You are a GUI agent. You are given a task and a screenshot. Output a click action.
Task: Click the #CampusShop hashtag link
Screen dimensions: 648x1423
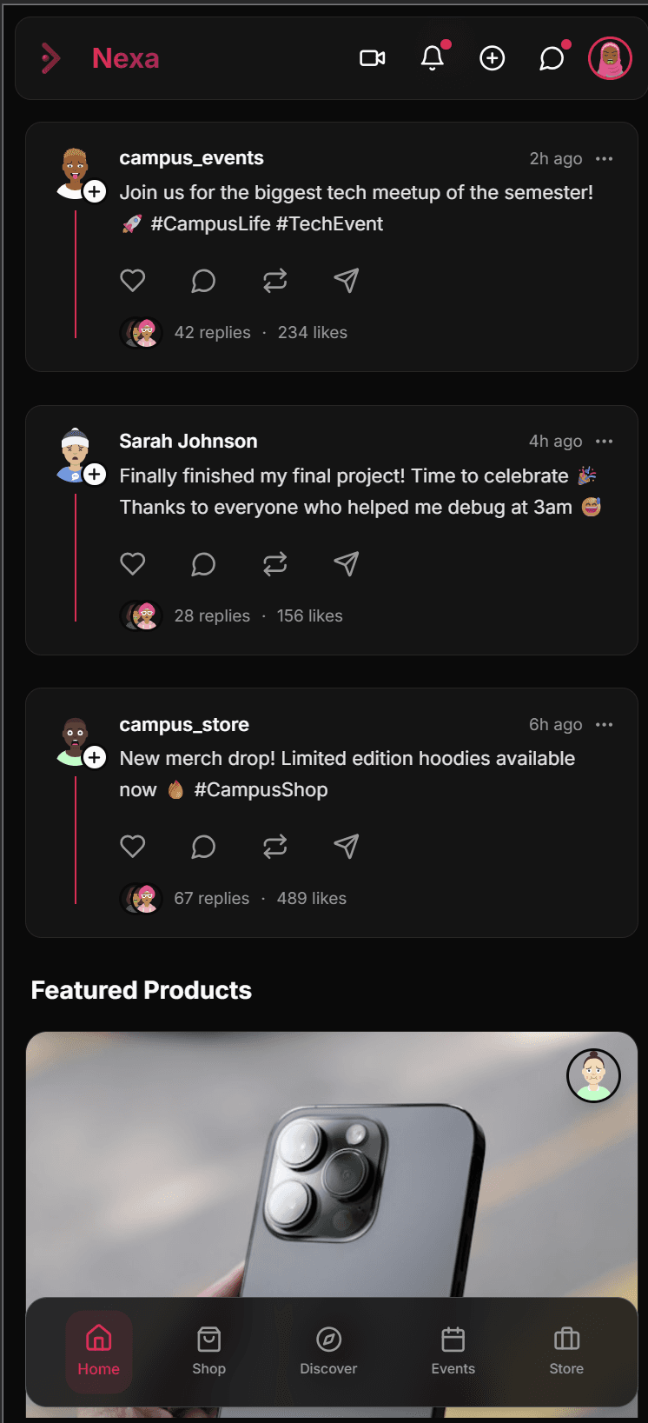261,790
